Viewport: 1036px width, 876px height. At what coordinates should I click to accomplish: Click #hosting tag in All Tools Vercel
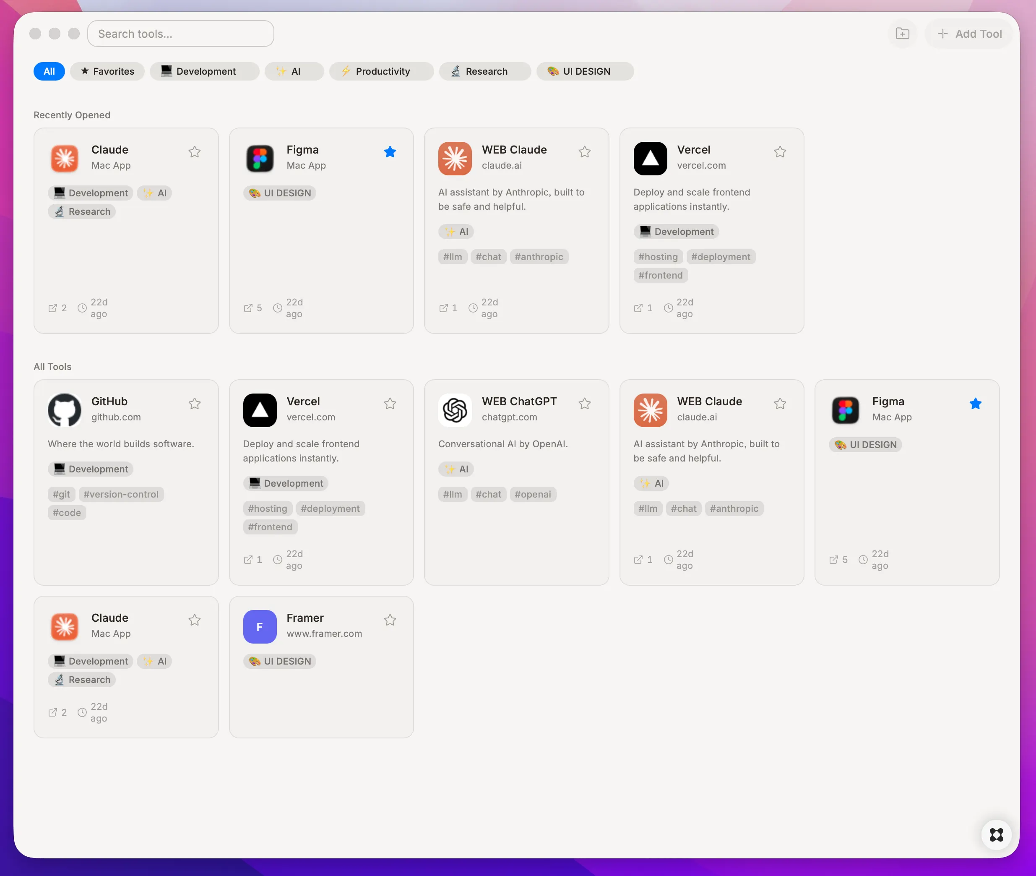268,508
